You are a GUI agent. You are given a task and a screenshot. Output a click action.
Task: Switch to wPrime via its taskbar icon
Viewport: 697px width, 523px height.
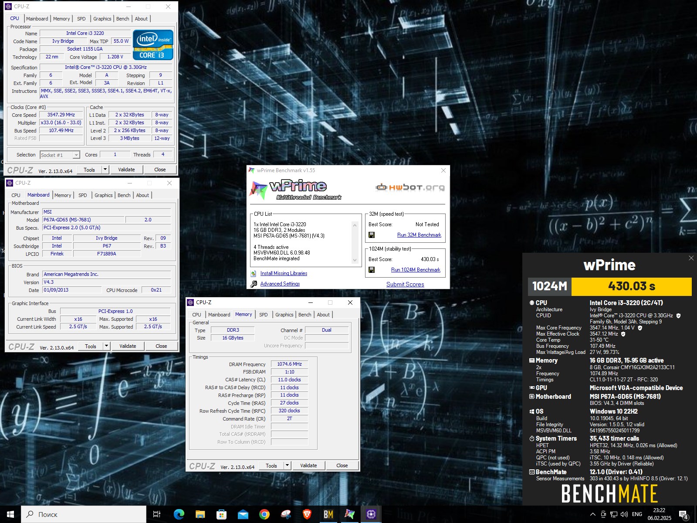click(x=349, y=514)
